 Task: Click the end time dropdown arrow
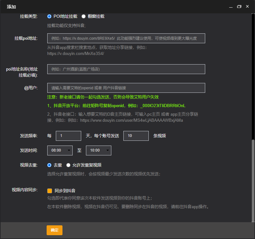point(108,151)
